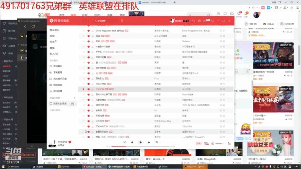Screen dimensions: 301x169
Task: Skip to next track
Action: [149, 142]
